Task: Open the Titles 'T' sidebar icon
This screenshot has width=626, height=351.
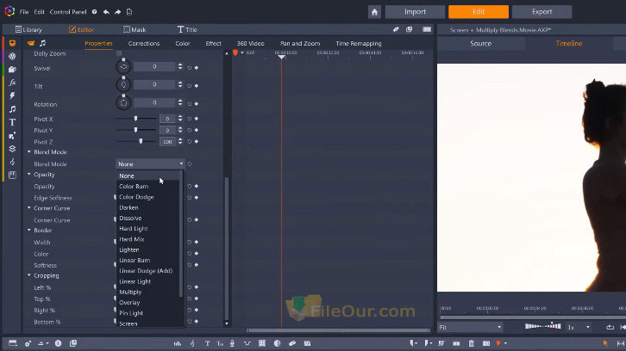Action: (x=12, y=122)
